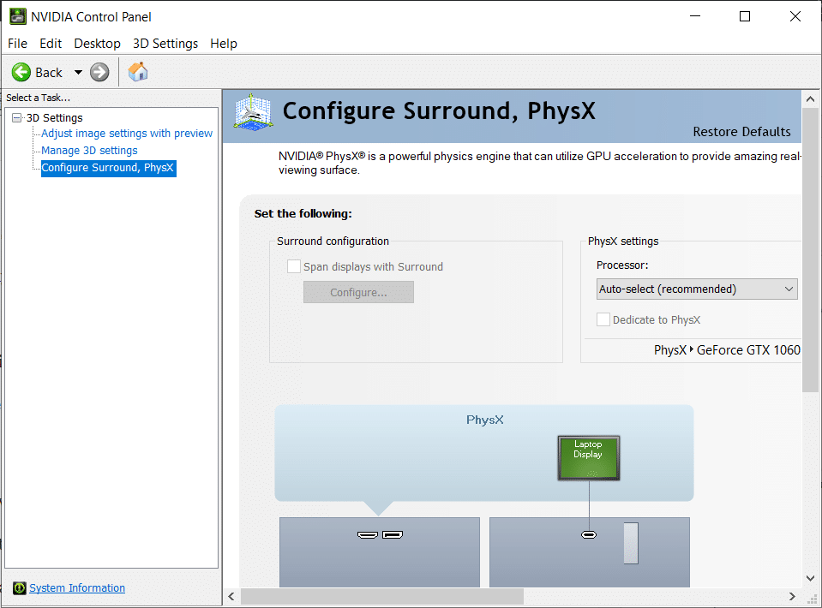
Task: Select the Laptop Display icon in PhysX diagram
Action: tap(588, 456)
